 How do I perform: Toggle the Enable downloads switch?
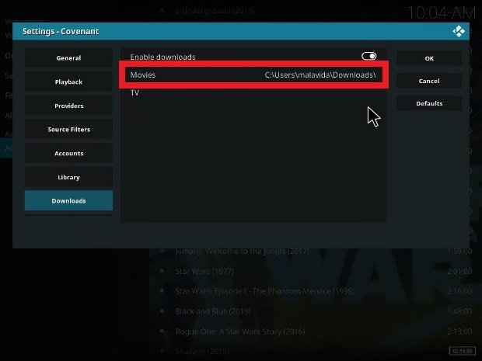click(368, 56)
